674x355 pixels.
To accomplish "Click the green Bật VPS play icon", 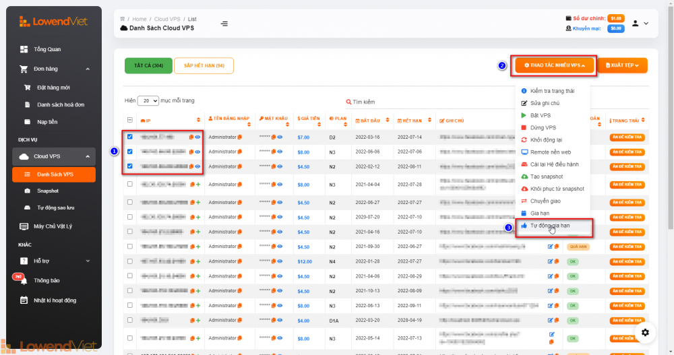I will [524, 116].
